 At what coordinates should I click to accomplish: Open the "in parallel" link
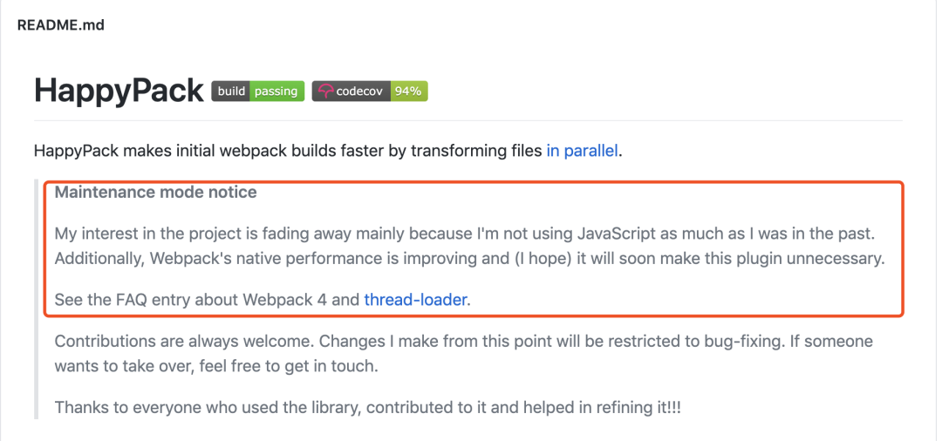tap(583, 151)
